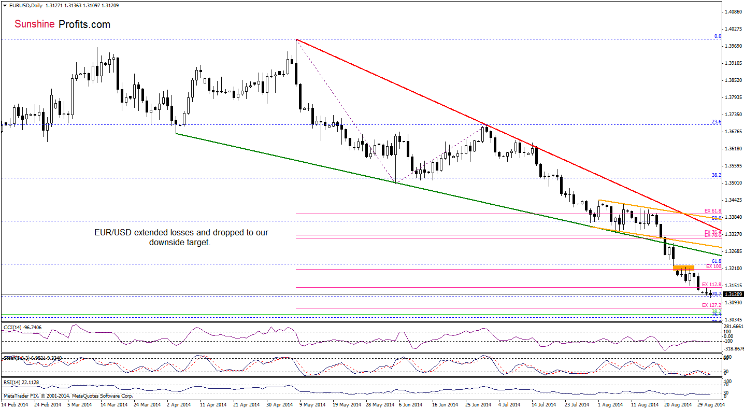Click the 1.33840 price axis label
This screenshot has width=744, height=409.
tap(734, 217)
